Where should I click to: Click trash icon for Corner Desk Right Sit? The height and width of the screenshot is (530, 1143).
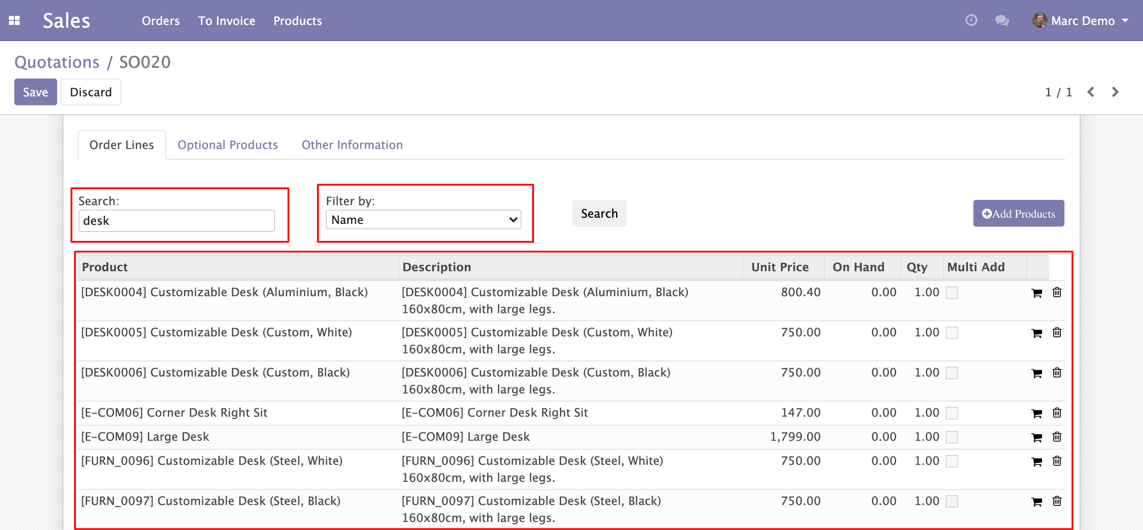(1057, 413)
